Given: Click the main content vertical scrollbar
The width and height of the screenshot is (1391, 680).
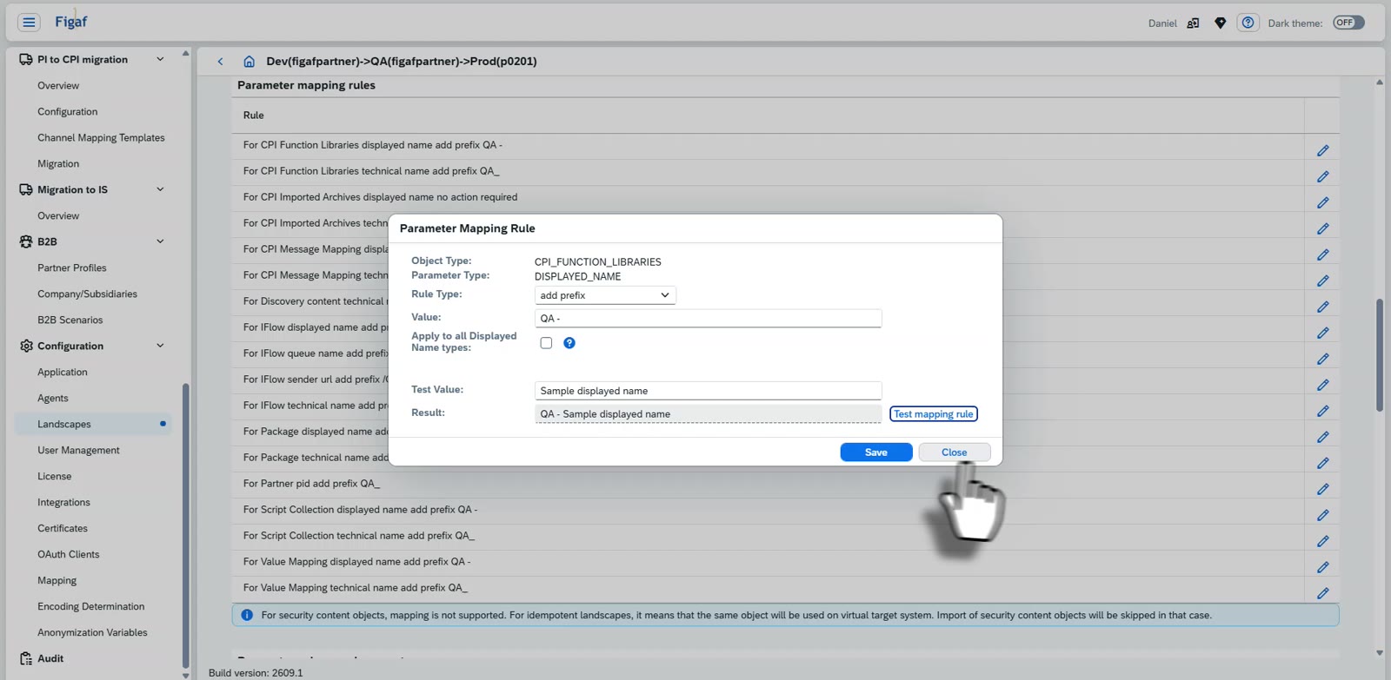Looking at the screenshot, I should coord(1380,355).
